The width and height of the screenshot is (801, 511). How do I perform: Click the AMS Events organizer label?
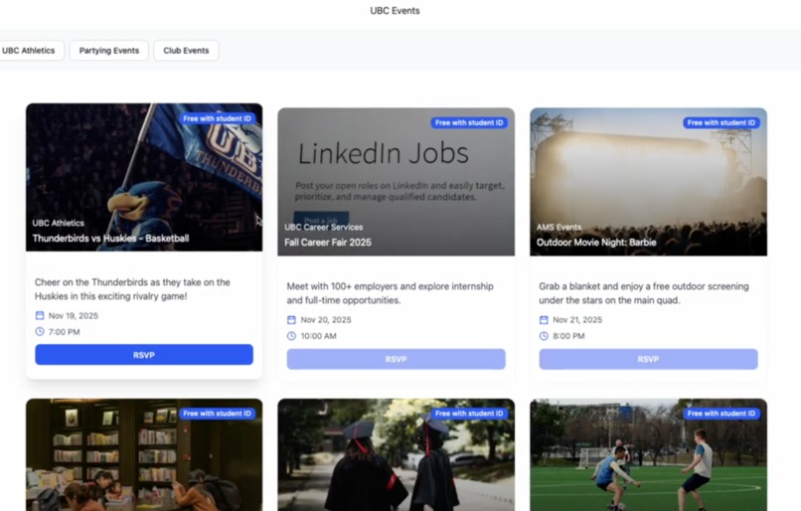[559, 227]
